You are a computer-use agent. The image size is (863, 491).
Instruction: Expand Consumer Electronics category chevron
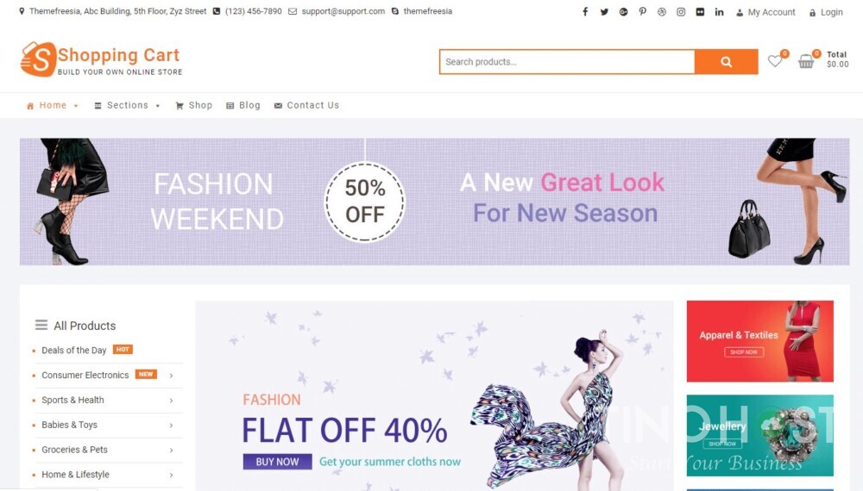click(171, 376)
